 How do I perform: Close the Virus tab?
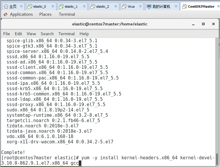pos(140,6)
